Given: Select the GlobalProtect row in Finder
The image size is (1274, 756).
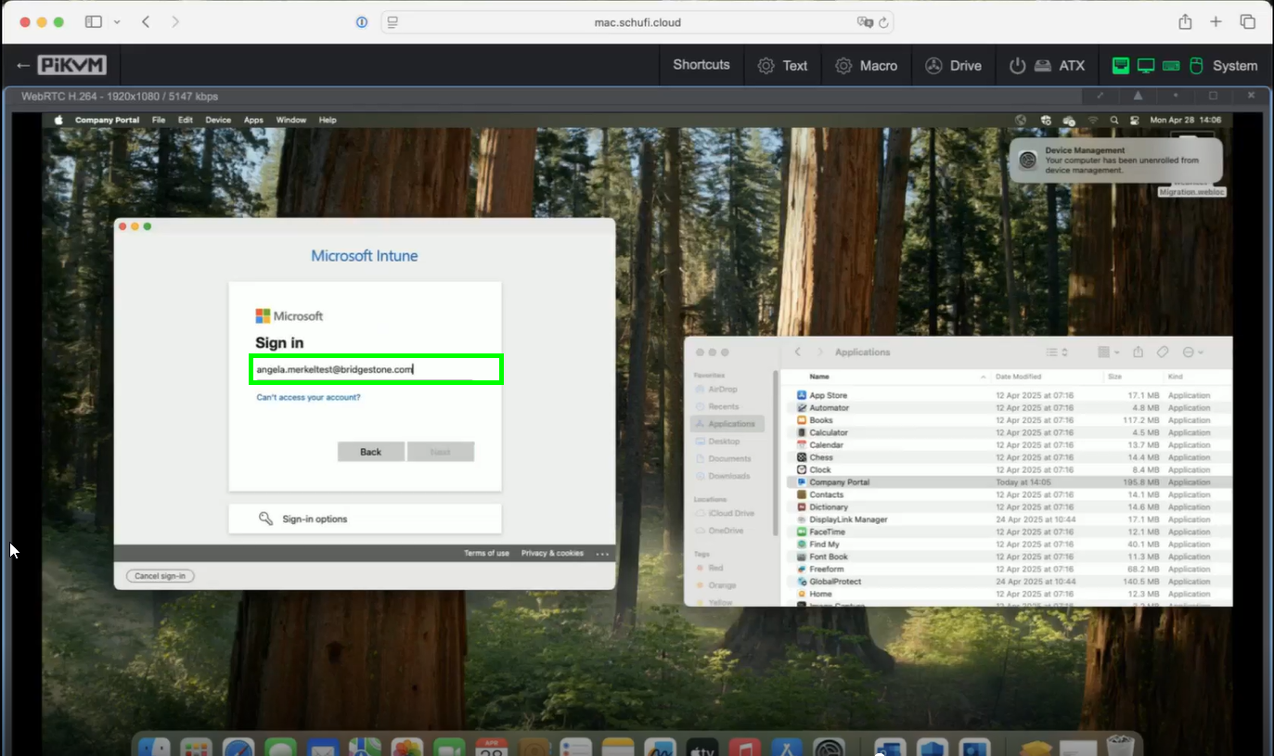Looking at the screenshot, I should (x=1009, y=582).
